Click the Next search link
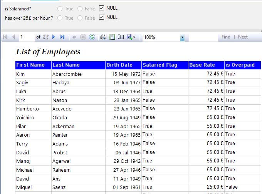 click(x=243, y=37)
